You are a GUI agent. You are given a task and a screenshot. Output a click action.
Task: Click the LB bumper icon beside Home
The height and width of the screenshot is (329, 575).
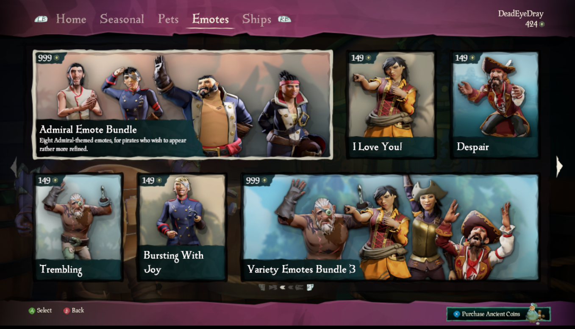pyautogui.click(x=41, y=19)
